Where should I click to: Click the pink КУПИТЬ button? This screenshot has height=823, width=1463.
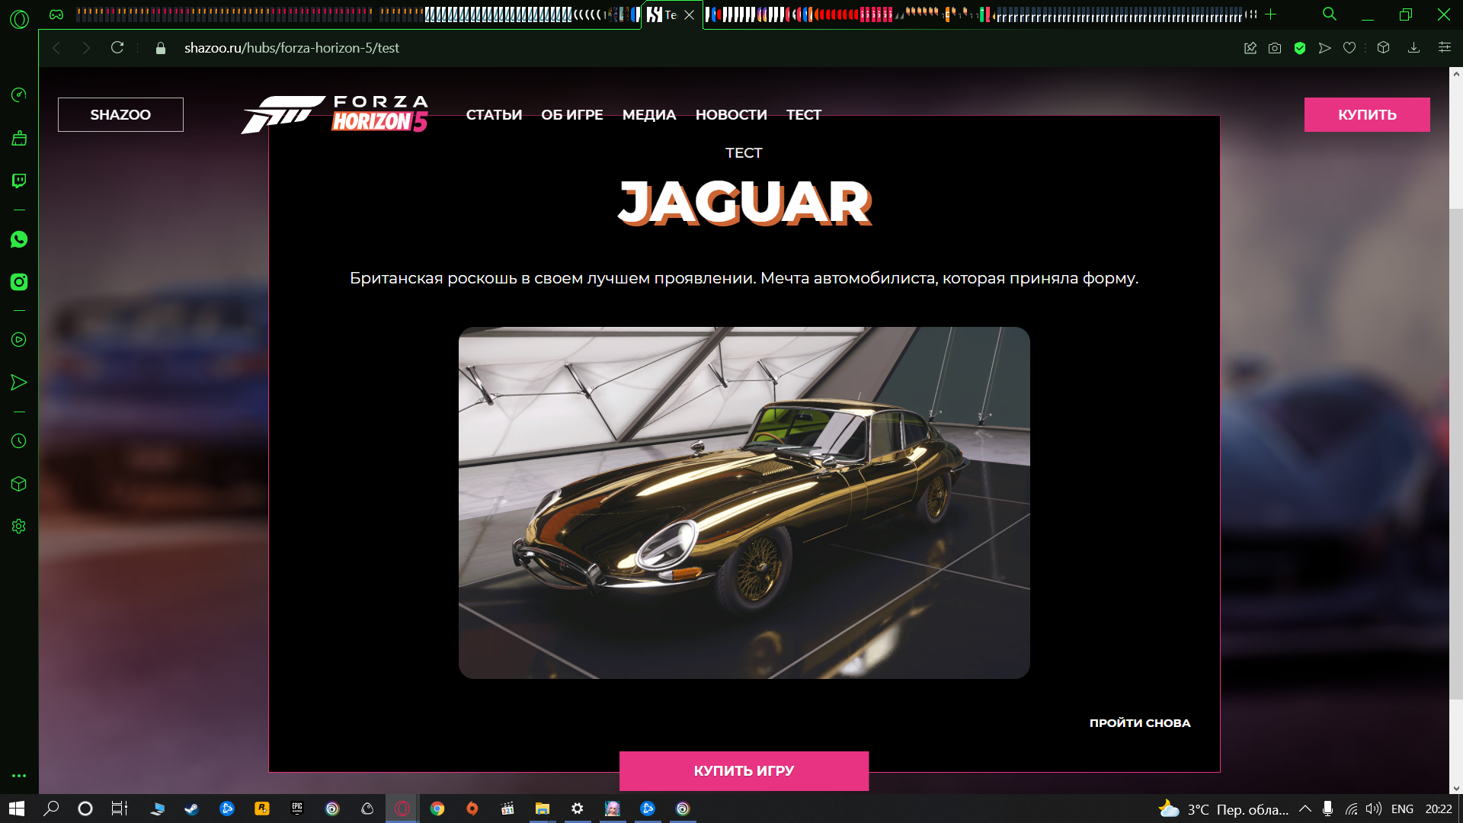pyautogui.click(x=1367, y=114)
